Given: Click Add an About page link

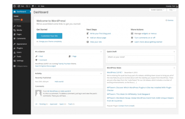Looking at the screenshot, I should tap(98, 38).
